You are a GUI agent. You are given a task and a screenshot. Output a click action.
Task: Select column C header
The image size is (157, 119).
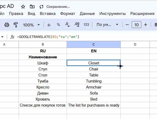[x=94, y=44]
